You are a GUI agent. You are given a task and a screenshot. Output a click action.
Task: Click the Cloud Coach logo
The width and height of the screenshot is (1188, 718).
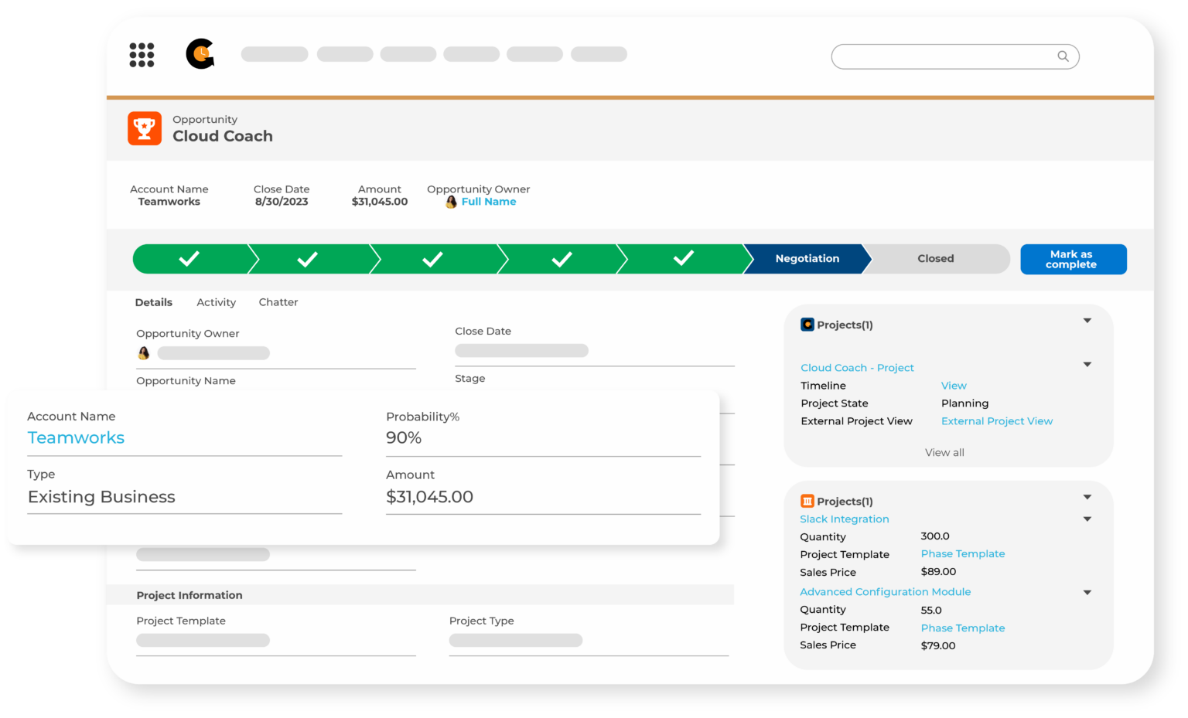(200, 54)
